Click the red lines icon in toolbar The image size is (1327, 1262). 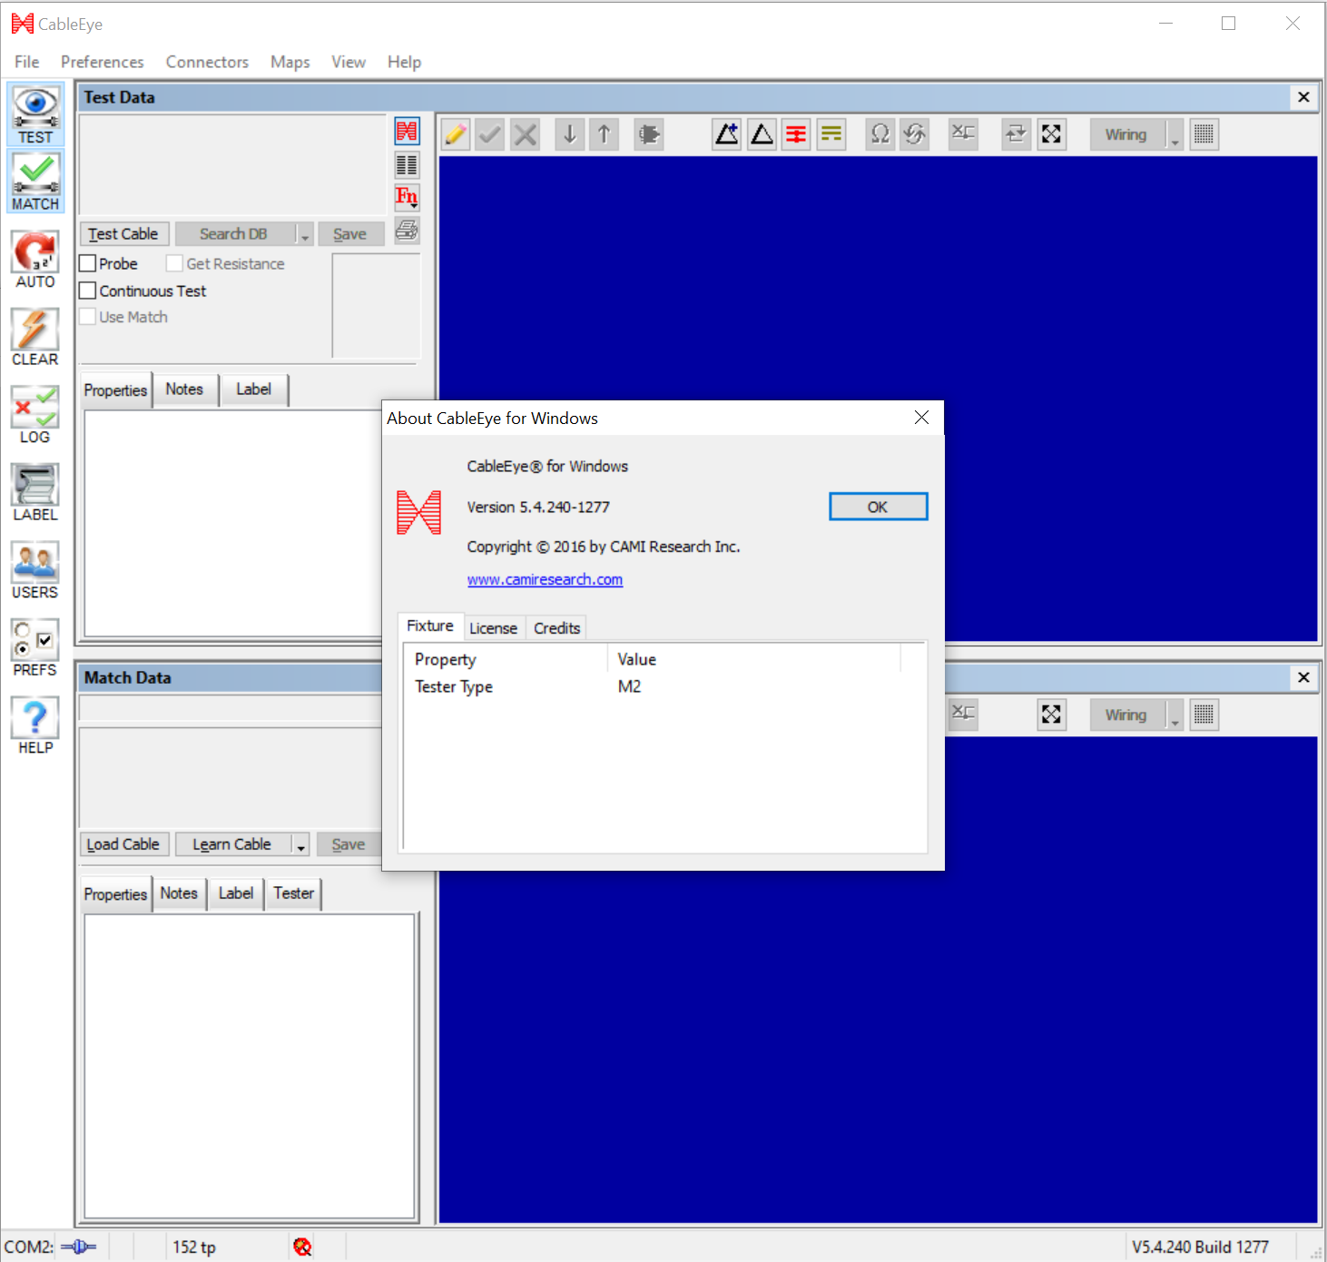[796, 134]
